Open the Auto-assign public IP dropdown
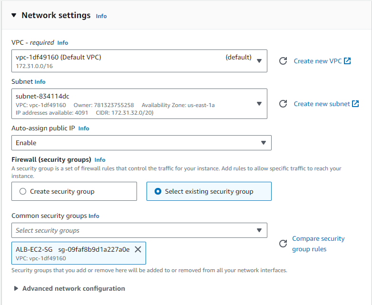Image resolution: width=372 pixels, height=305 pixels. pyautogui.click(x=141, y=143)
